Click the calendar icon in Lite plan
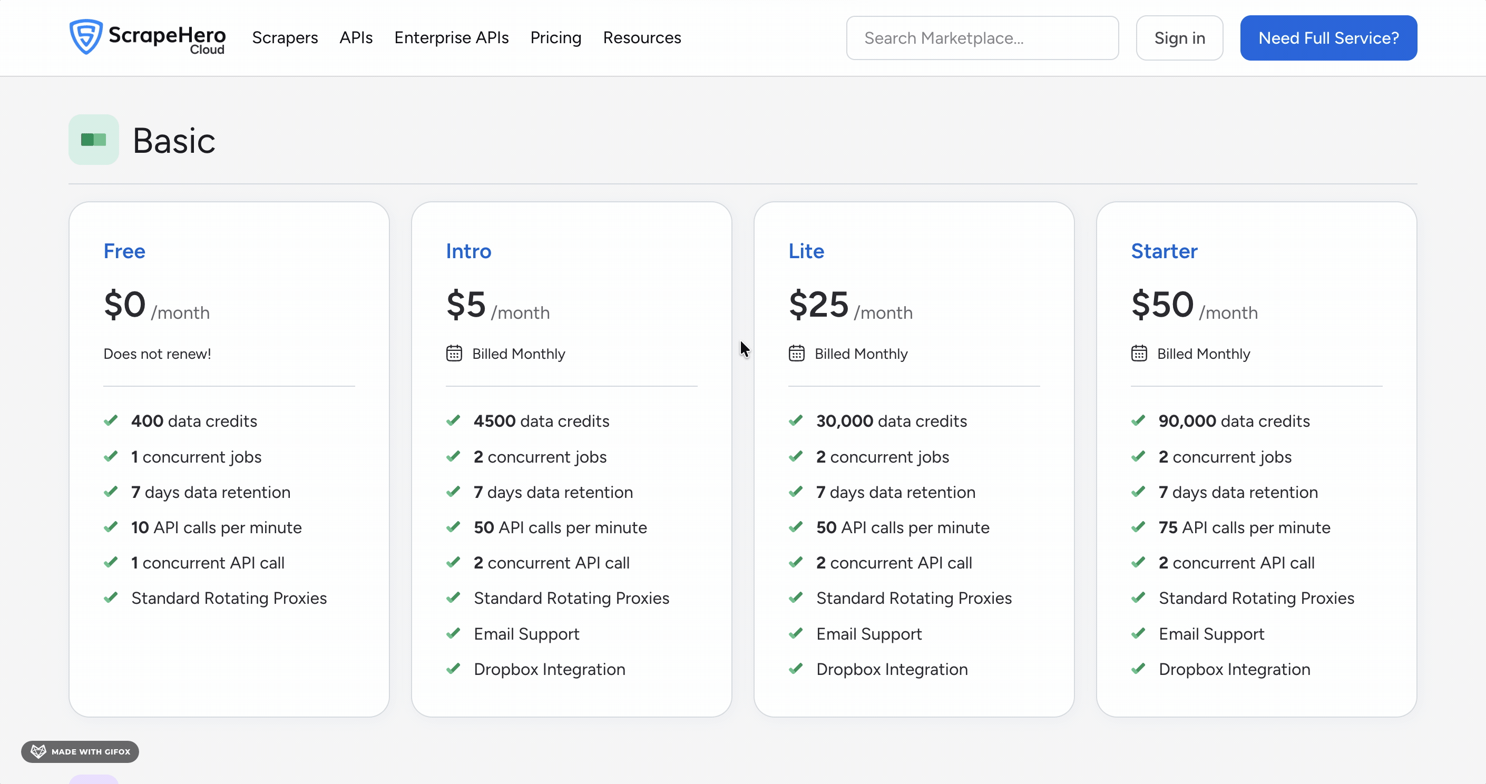1486x784 pixels. tap(797, 353)
